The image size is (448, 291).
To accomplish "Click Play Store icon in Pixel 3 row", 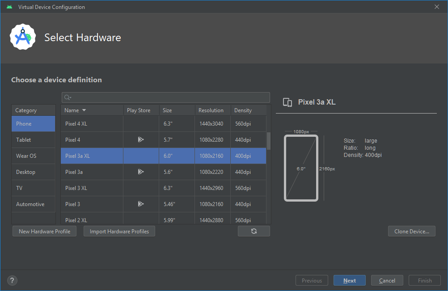I will pos(140,204).
